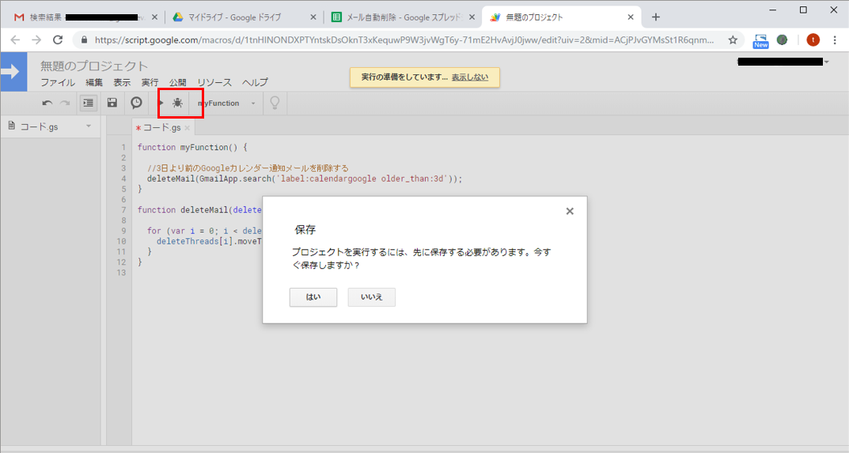Image resolution: width=849 pixels, height=453 pixels.
Task: Open the 表示 menu
Action: point(122,82)
